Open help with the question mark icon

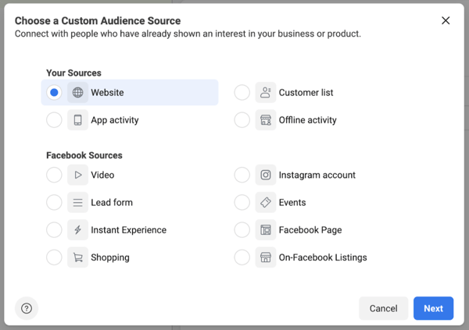(27, 308)
